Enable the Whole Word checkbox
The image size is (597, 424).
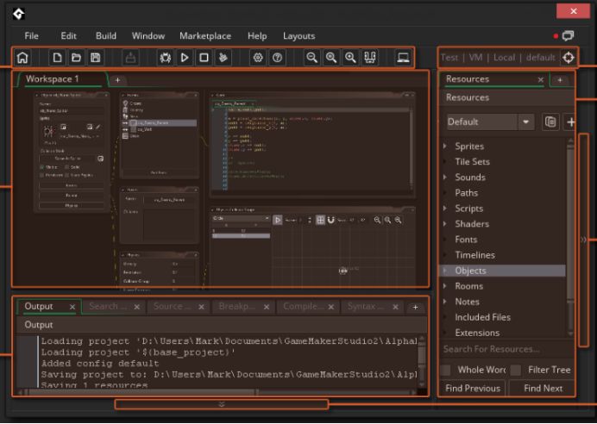pos(446,370)
